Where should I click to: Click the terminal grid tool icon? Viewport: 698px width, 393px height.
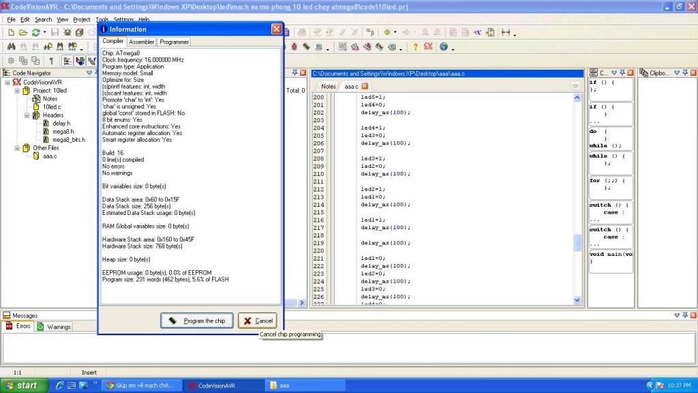[342, 47]
